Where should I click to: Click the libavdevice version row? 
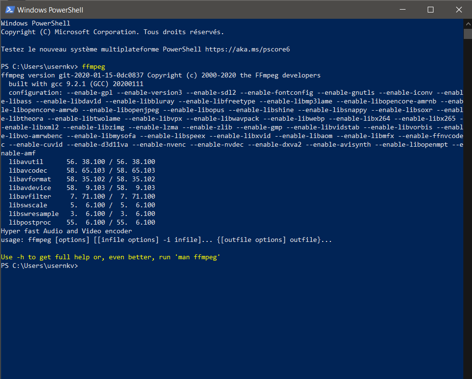pyautogui.click(x=82, y=188)
